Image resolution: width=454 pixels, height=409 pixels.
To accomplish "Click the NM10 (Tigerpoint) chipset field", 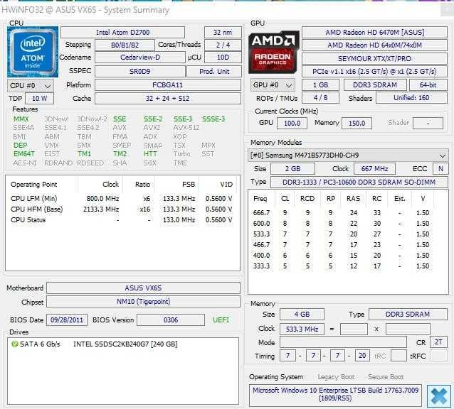I will (x=143, y=302).
